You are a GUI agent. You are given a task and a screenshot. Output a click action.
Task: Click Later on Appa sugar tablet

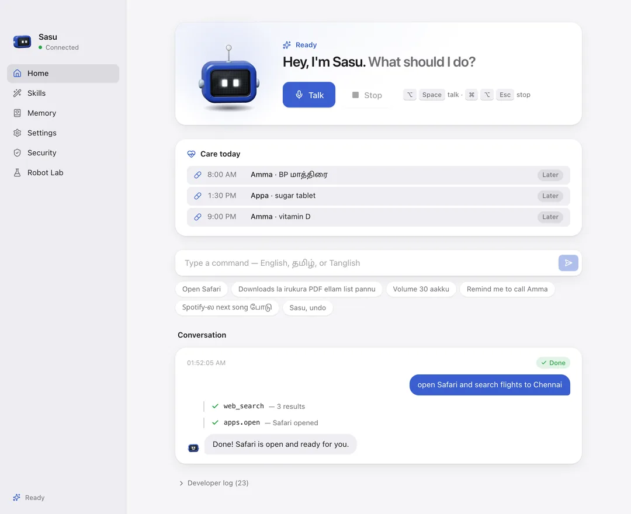point(550,196)
